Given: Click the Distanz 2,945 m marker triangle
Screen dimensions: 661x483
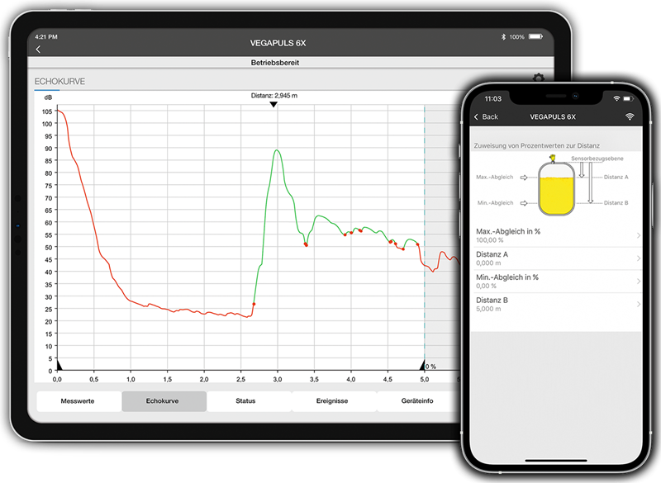Looking at the screenshot, I should pyautogui.click(x=274, y=104).
